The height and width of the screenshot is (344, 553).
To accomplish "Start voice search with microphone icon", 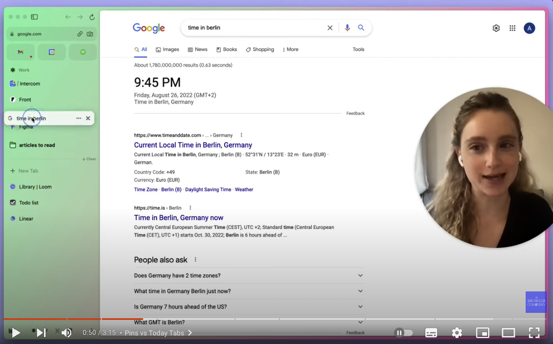I will [348, 27].
